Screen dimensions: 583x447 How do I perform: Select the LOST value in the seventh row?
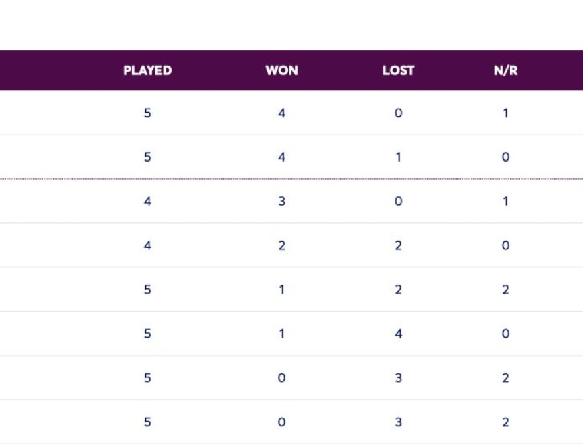tap(398, 378)
